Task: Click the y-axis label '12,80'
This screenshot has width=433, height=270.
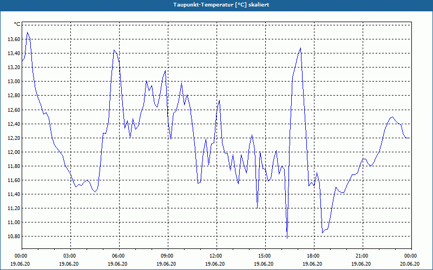Action: click(x=14, y=96)
